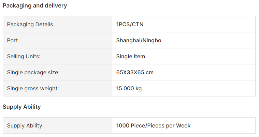Click the 1000 Piece/Pieces per Week value
This screenshot has width=259, height=137.
(x=153, y=126)
